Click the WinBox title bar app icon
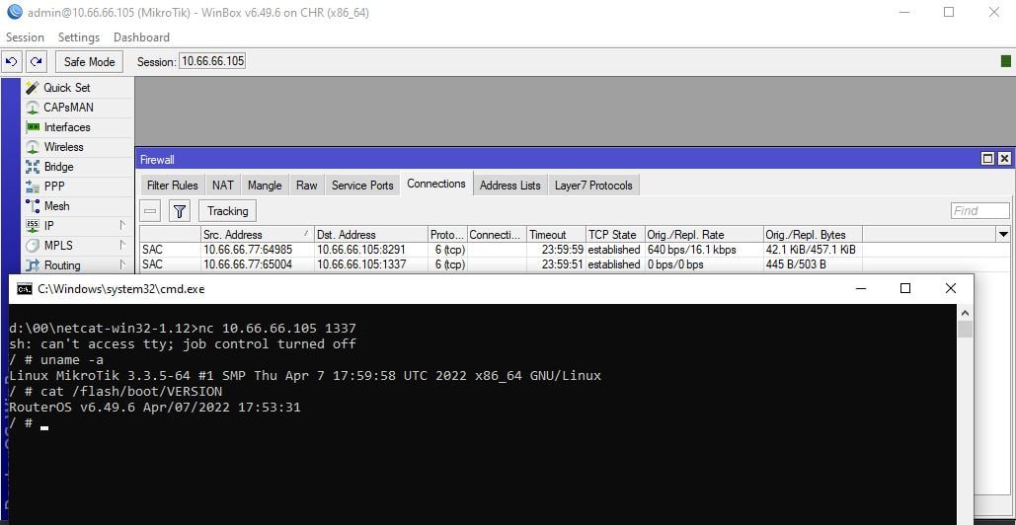 pos(14,12)
